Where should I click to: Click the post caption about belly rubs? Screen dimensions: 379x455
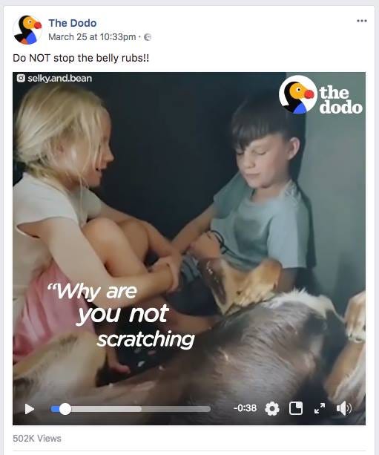[81, 58]
